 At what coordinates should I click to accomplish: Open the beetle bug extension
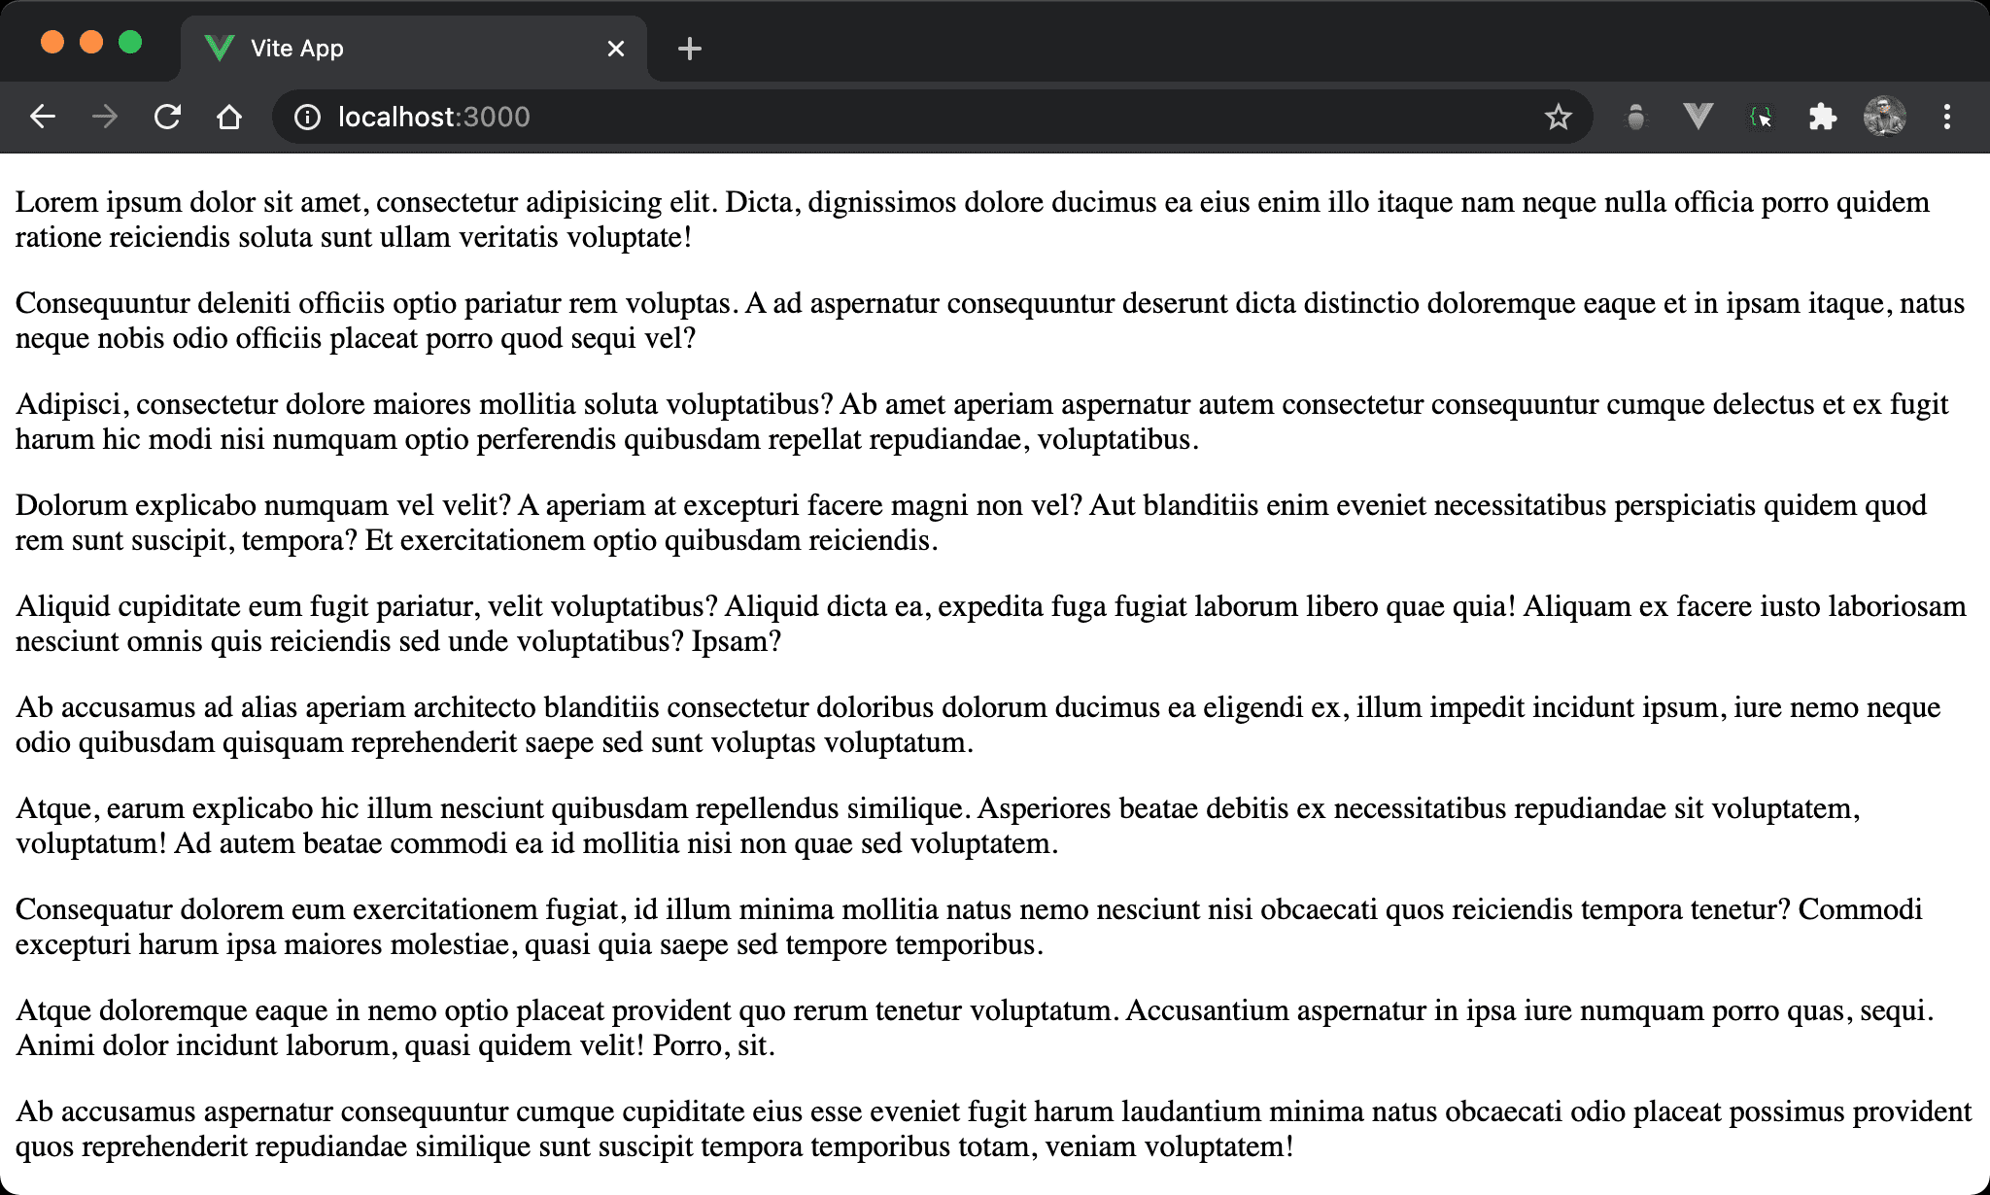[1636, 118]
